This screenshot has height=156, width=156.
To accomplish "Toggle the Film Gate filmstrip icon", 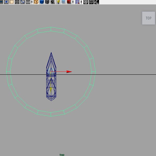I will 1,2.
